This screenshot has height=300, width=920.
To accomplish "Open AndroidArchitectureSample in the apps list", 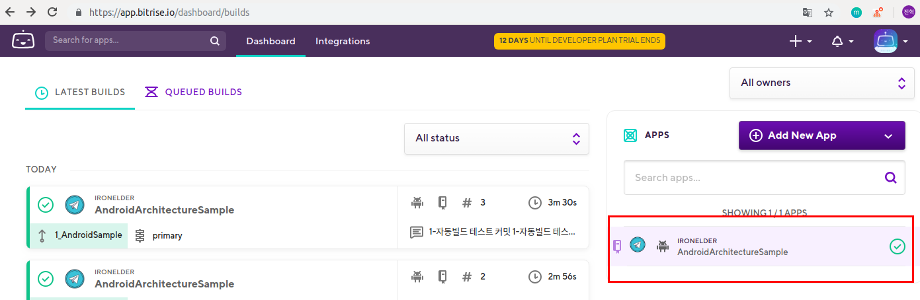I will point(732,252).
